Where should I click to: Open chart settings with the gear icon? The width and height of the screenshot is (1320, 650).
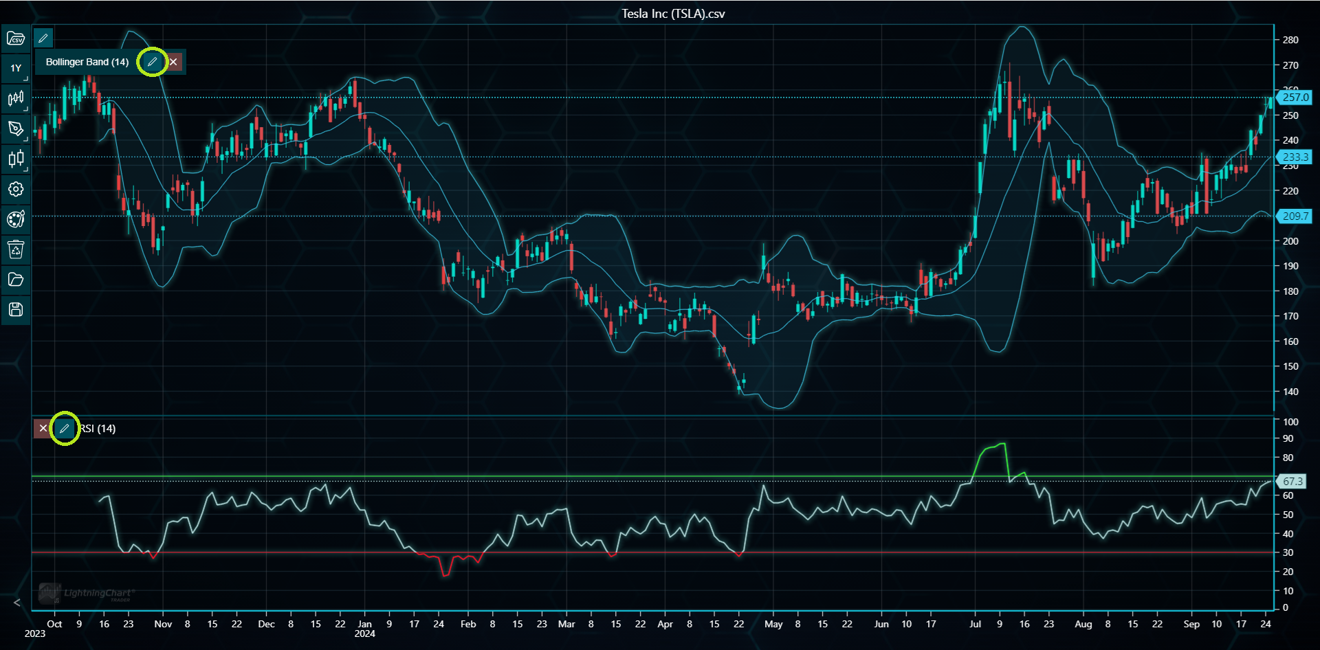coord(16,189)
